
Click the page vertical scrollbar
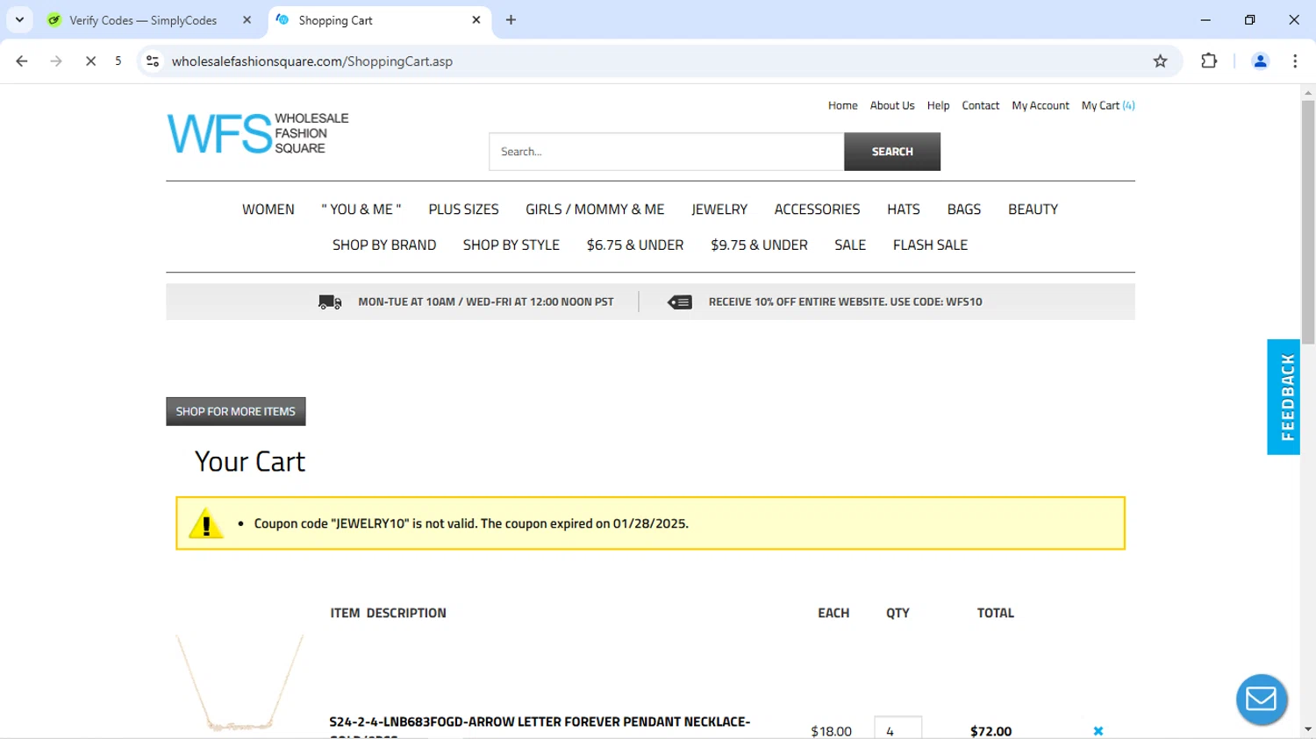(x=1308, y=222)
